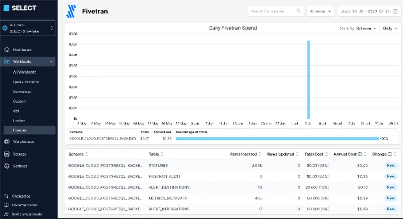Image resolution: width=403 pixels, height=219 pixels.
Task: Click the SELECT logo in the sidebar
Action: click(x=20, y=8)
